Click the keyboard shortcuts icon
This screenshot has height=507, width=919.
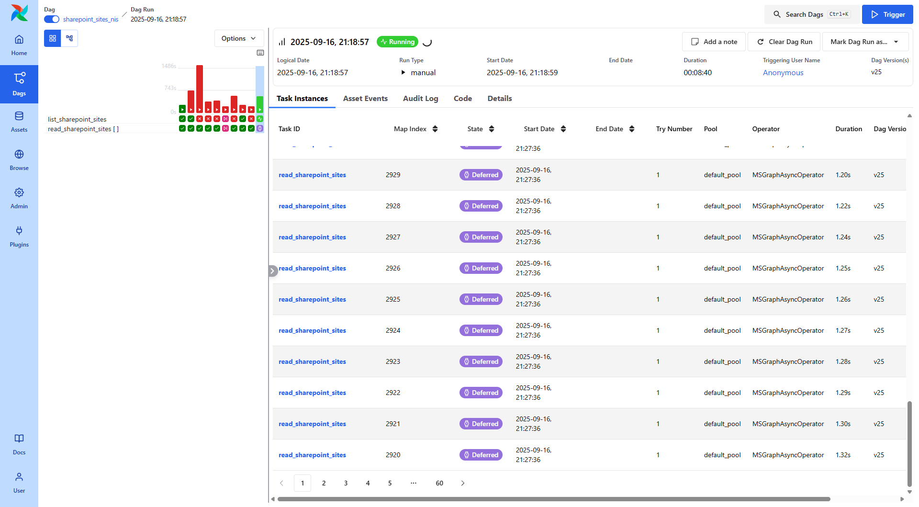pyautogui.click(x=260, y=53)
